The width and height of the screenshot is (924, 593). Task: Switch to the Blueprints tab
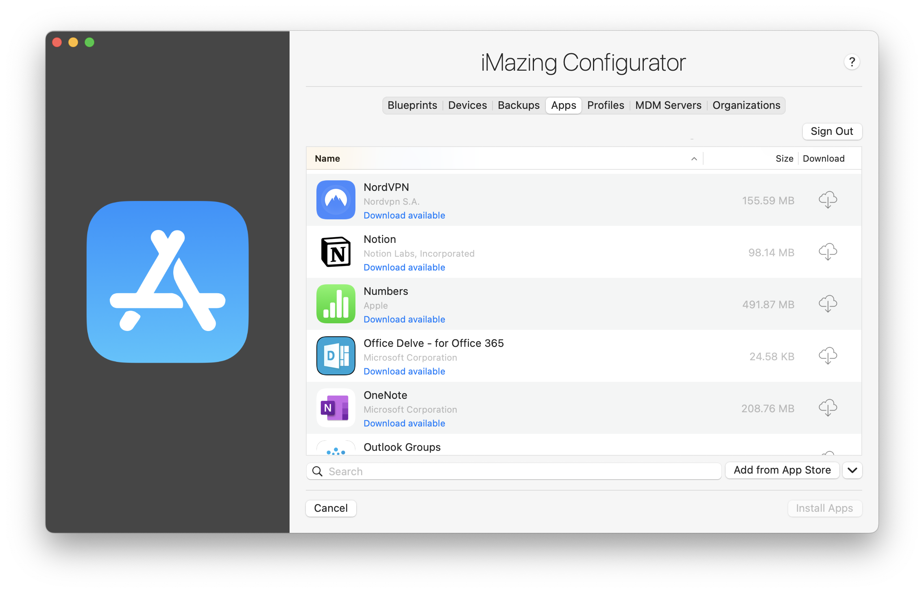pyautogui.click(x=412, y=105)
